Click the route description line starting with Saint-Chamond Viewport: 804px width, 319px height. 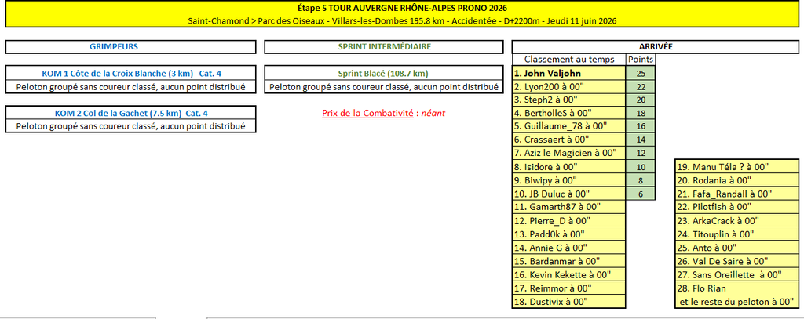[x=402, y=21]
